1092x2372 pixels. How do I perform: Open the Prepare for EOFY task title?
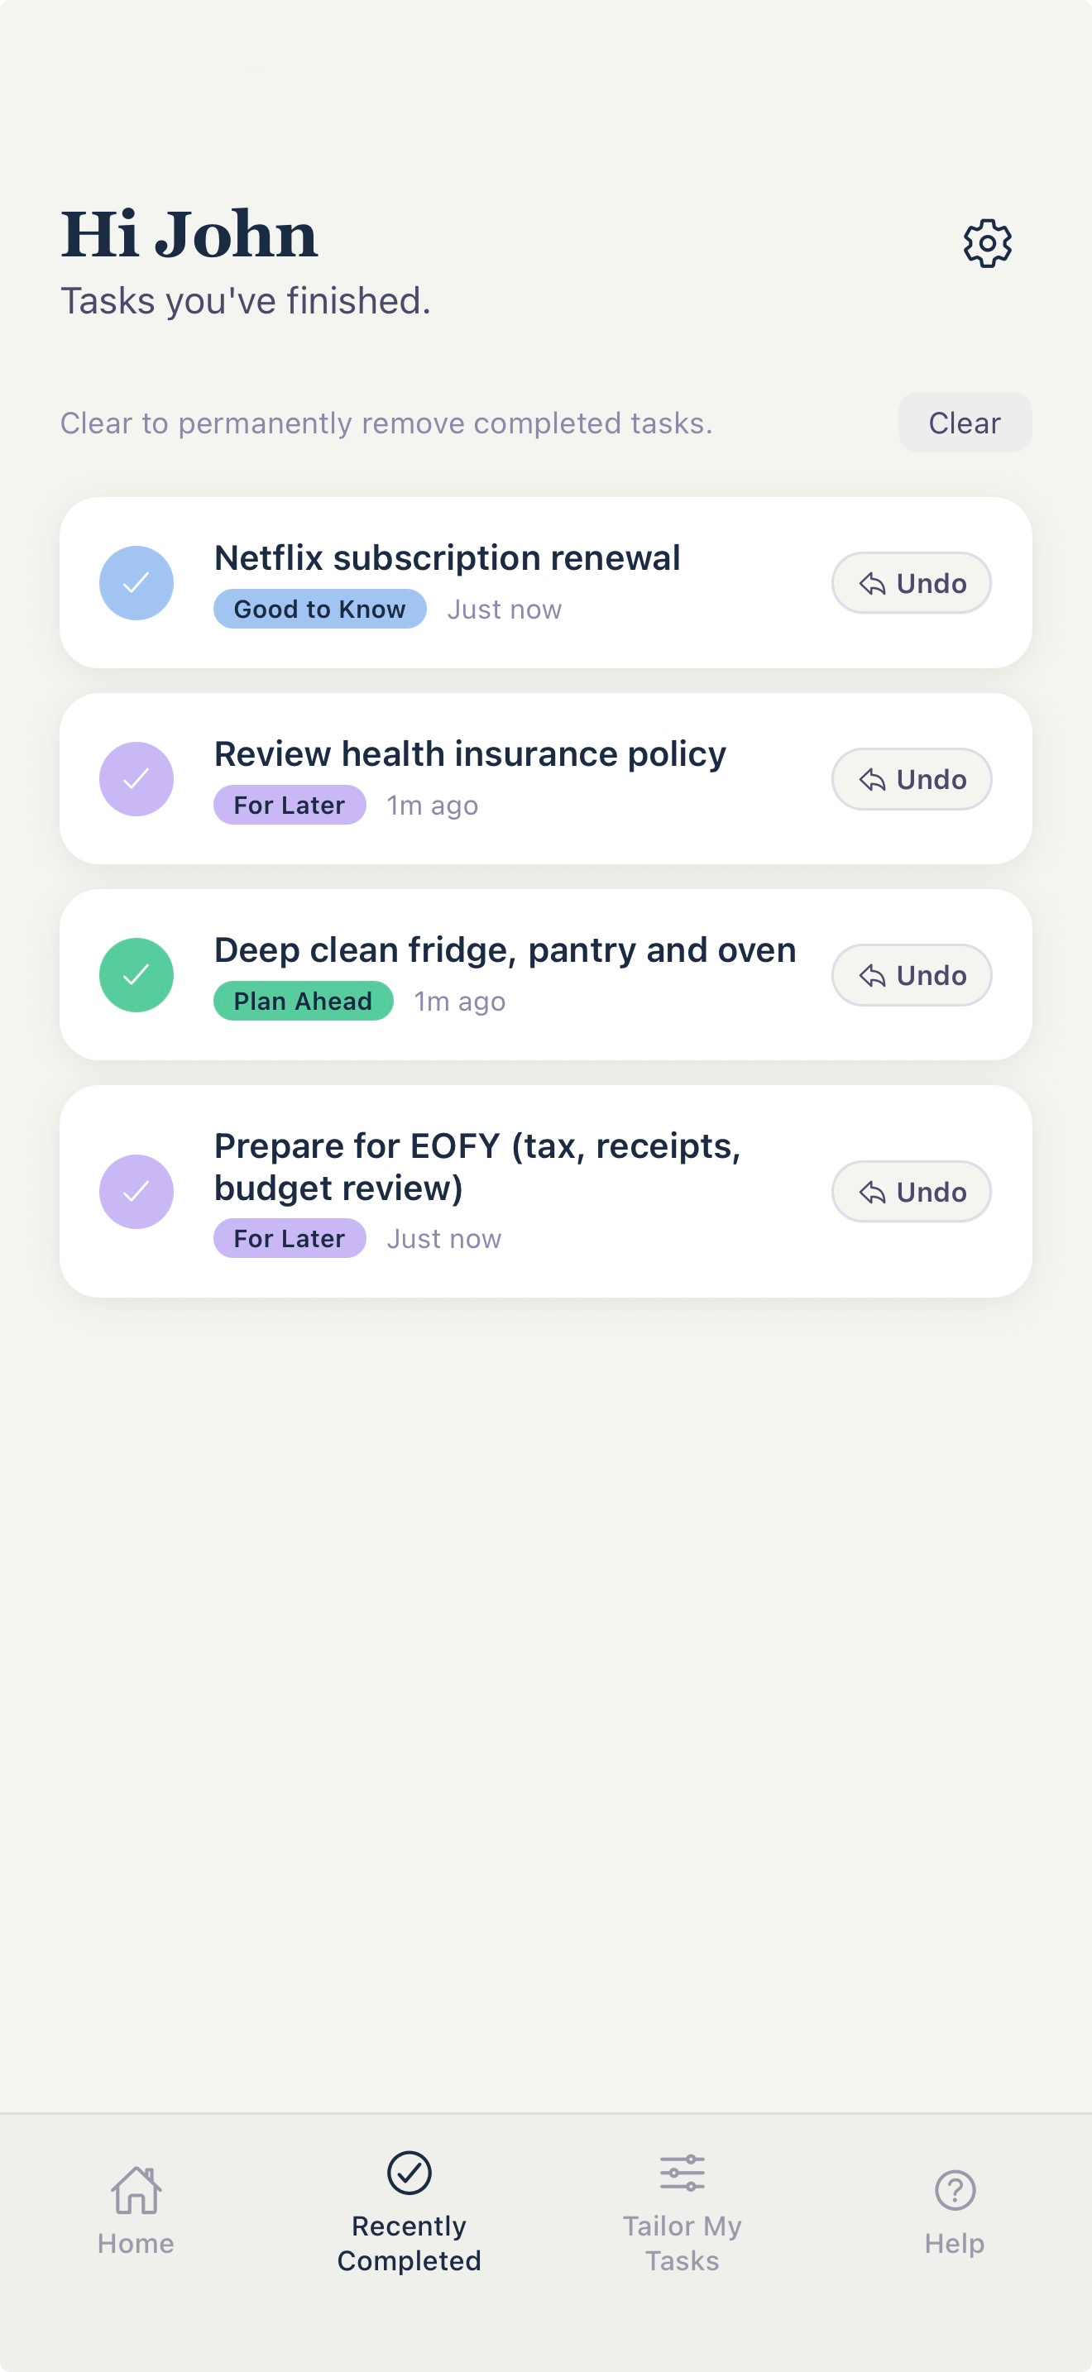[x=478, y=1167]
